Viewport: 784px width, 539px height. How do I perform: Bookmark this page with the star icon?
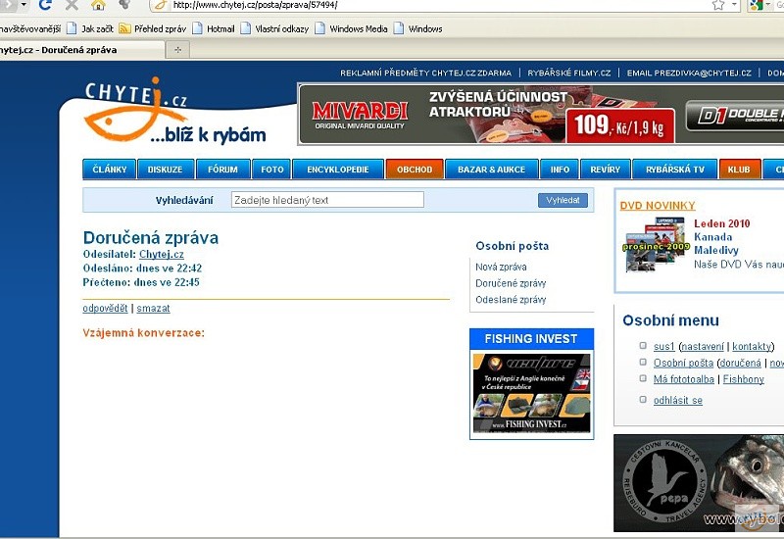[718, 5]
